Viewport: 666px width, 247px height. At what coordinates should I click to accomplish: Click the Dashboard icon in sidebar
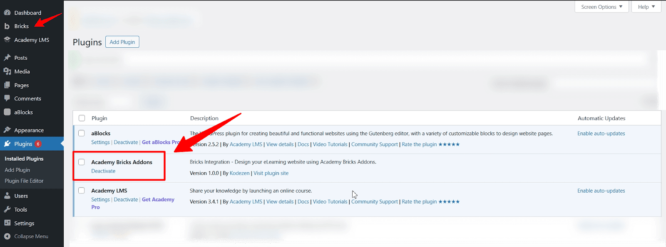coord(7,12)
